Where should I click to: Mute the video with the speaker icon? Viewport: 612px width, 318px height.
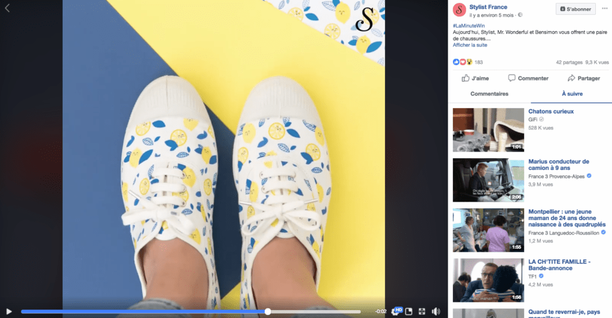click(436, 311)
